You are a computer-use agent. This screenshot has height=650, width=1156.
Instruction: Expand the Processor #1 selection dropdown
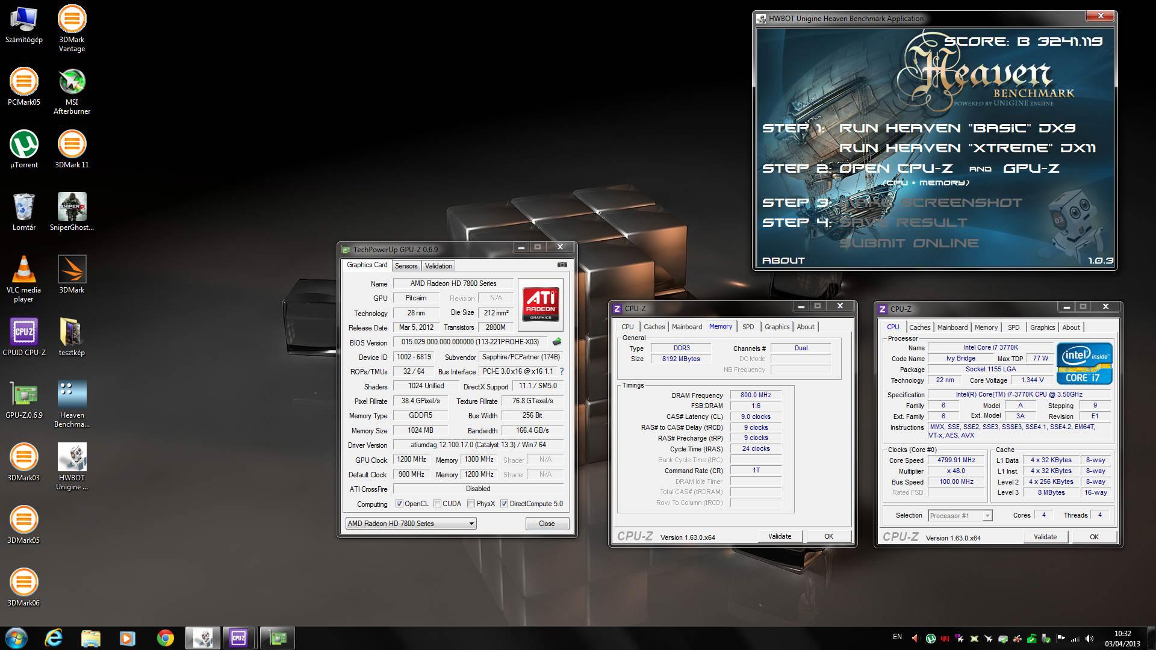pyautogui.click(x=987, y=516)
